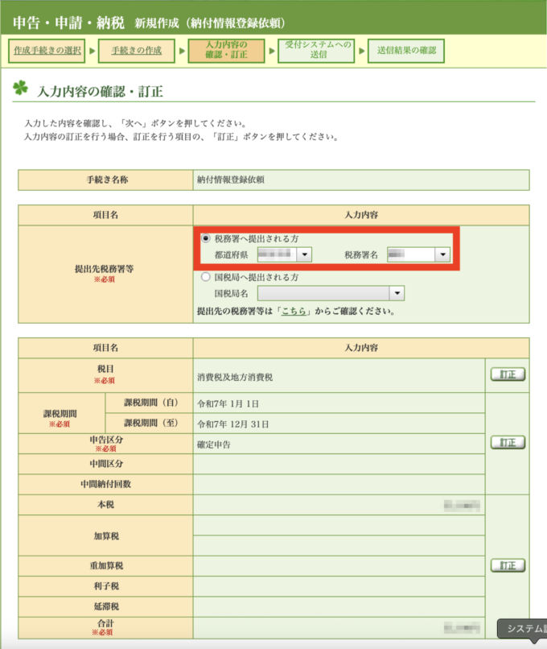The height and width of the screenshot is (649, 547).
Task: Open the 作成手続きの選択 step
Action: (47, 51)
